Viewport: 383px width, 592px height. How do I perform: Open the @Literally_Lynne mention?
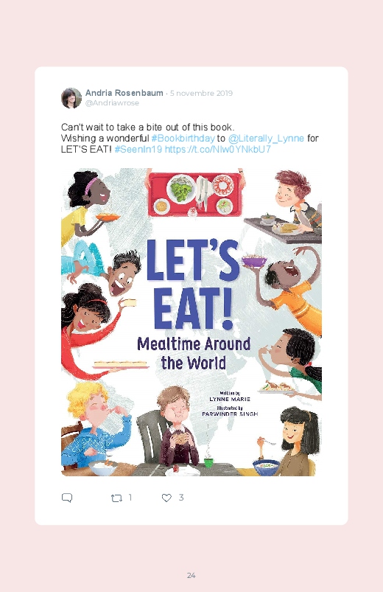click(266, 138)
